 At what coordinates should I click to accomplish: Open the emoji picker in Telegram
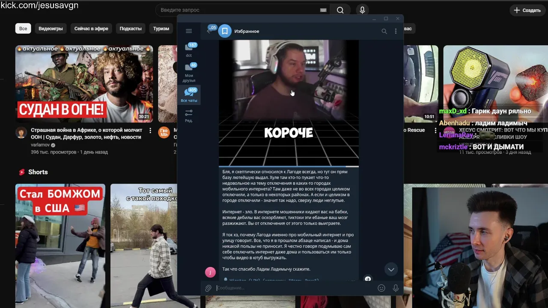381,288
